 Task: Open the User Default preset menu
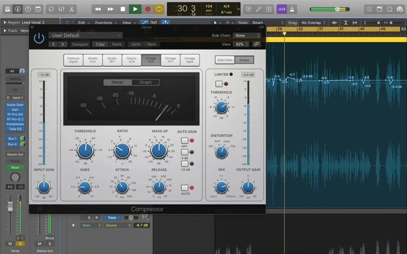click(86, 35)
